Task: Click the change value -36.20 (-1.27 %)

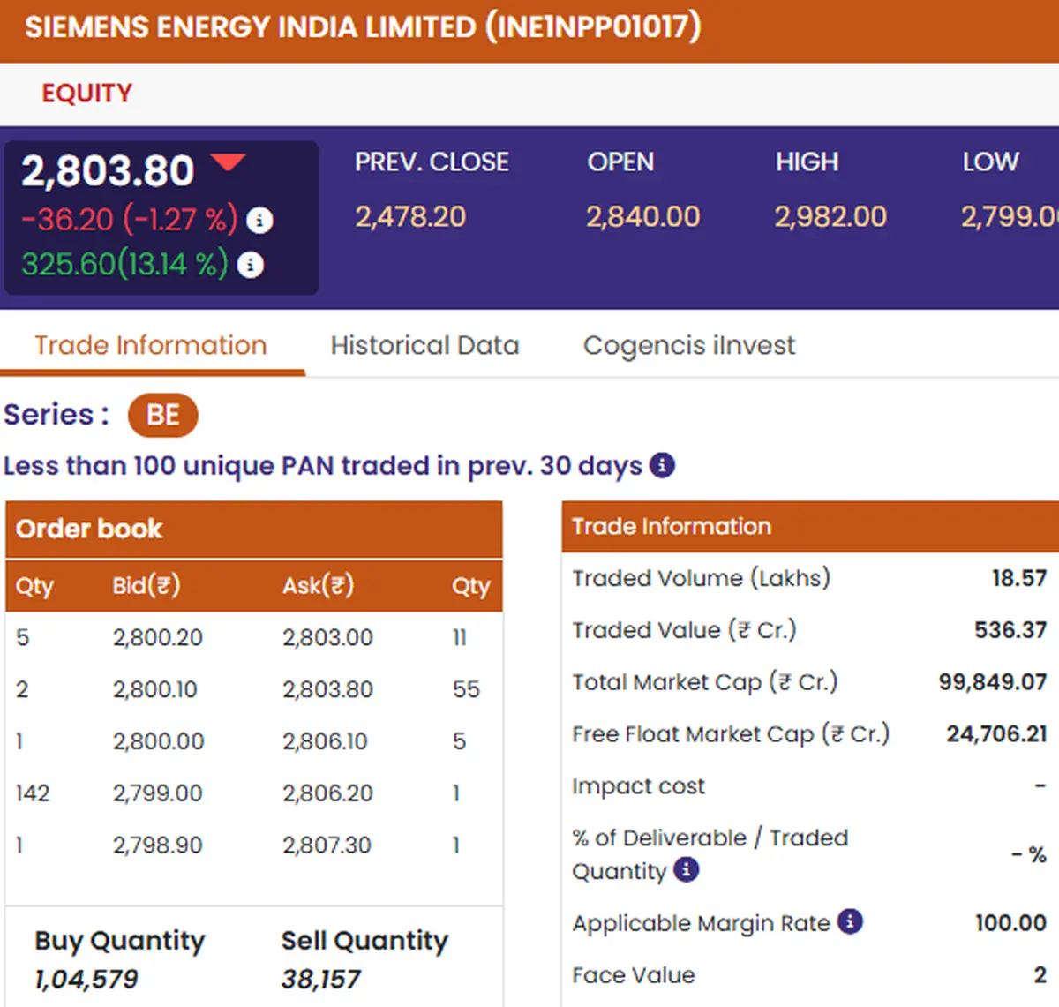Action: (x=130, y=219)
